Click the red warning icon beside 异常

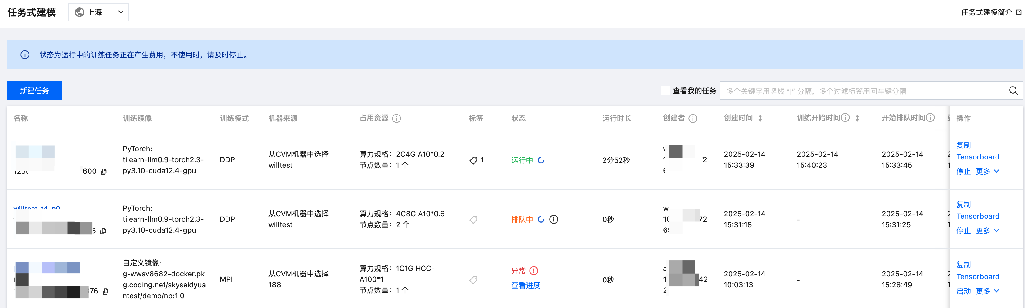pos(534,271)
